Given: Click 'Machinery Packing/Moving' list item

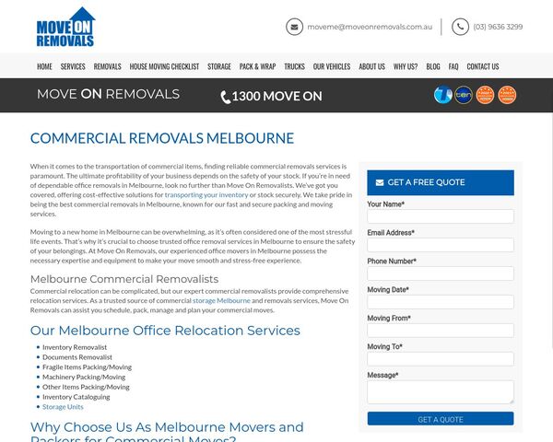Looking at the screenshot, I should point(84,377).
